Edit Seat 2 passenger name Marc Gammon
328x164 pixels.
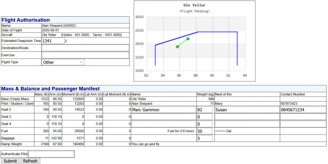[163, 110]
